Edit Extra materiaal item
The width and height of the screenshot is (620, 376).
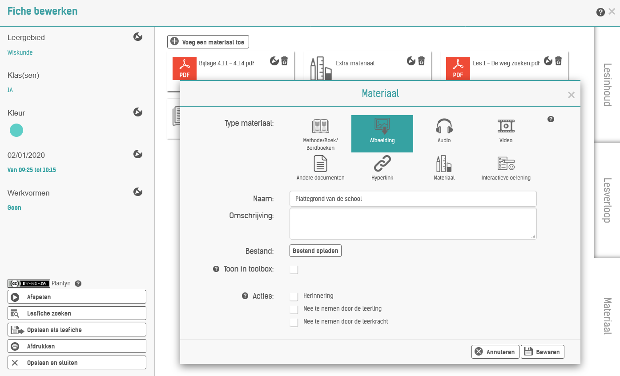point(411,61)
